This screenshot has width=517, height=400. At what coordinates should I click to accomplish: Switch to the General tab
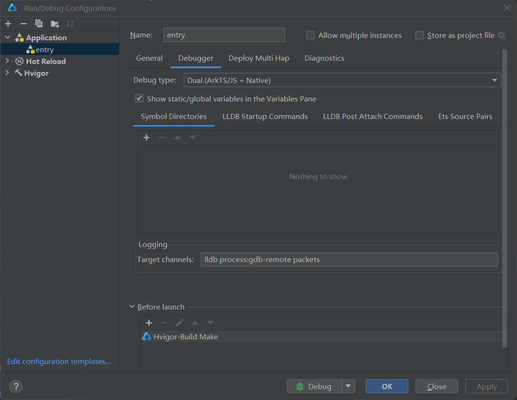point(149,58)
